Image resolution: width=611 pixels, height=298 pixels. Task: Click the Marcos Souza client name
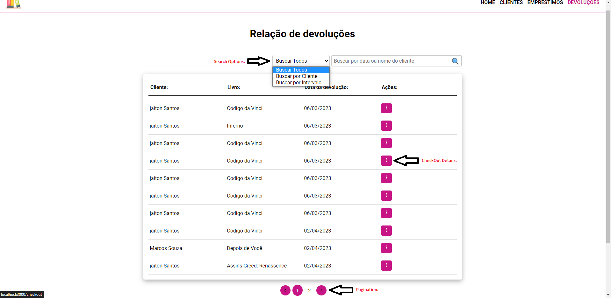tap(166, 248)
